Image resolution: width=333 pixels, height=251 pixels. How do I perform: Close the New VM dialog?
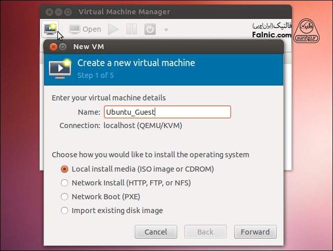click(53, 47)
